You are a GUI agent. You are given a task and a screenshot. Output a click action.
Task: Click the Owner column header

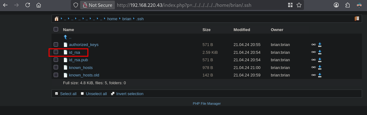coord(277,30)
